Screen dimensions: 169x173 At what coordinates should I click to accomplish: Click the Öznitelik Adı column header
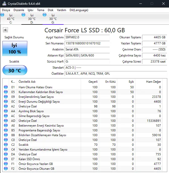pyautogui.click(x=49, y=82)
